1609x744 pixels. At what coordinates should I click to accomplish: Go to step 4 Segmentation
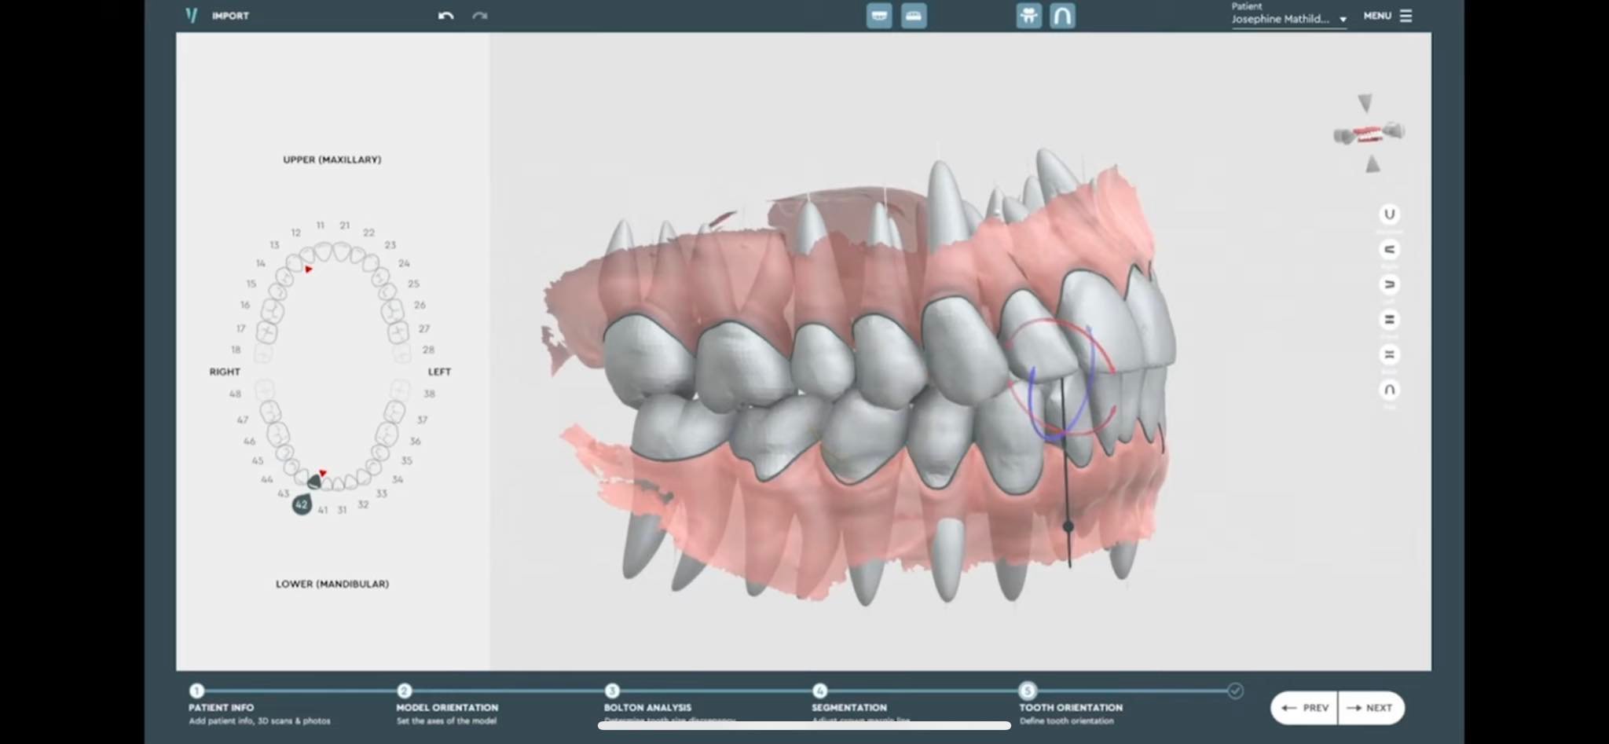click(819, 691)
